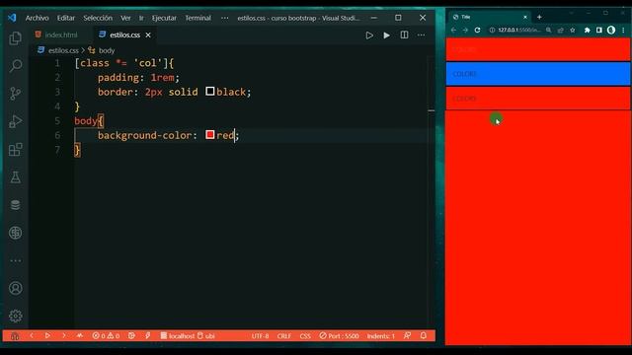
Task: Open the Search view in activity bar
Action: point(16,65)
